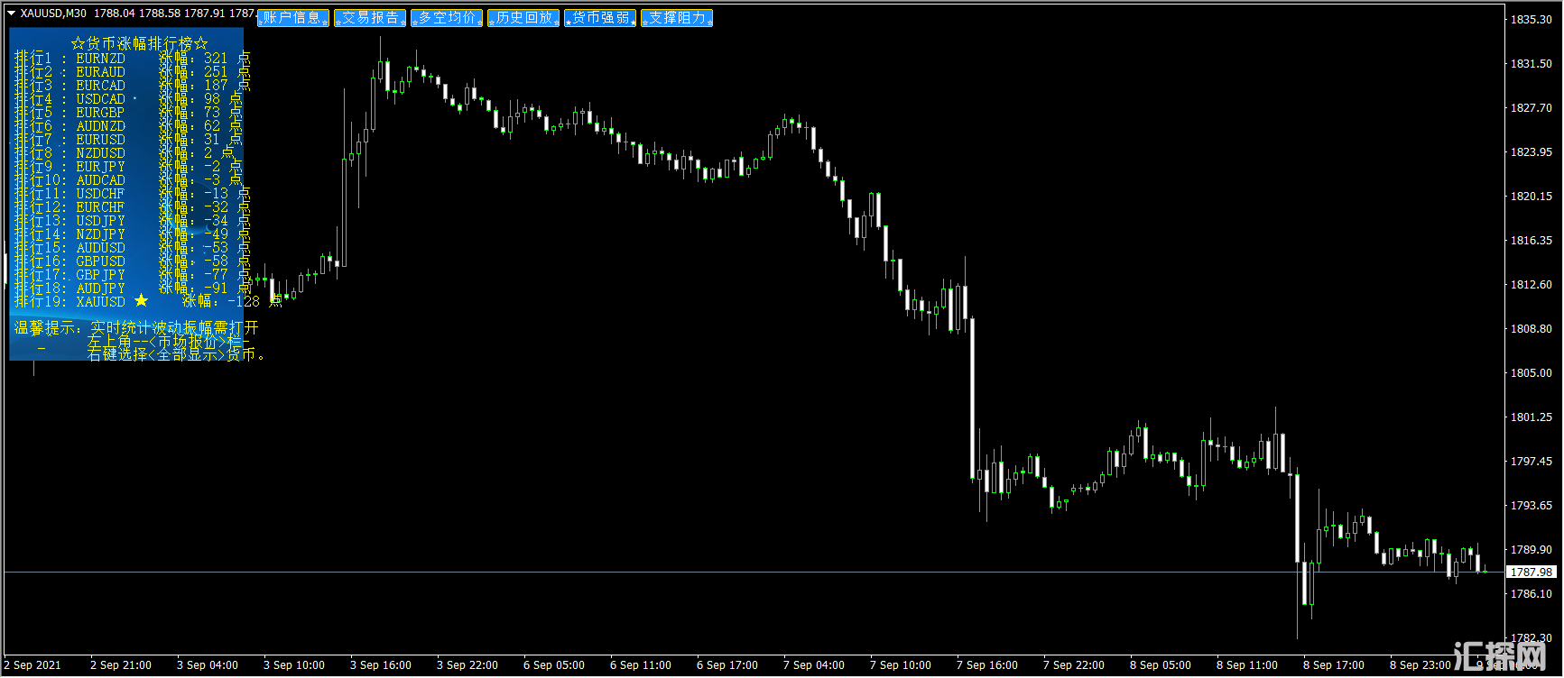1564x678 pixels.
Task: Choose the GBPUSD ranking entry
Action: [100, 261]
